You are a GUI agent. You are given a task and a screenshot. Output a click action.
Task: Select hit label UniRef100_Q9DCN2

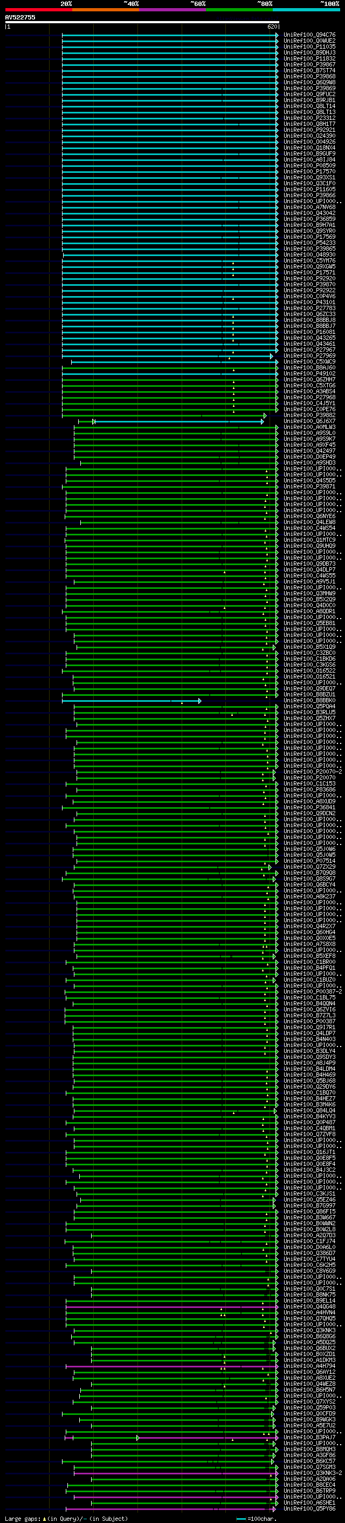(x=309, y=813)
